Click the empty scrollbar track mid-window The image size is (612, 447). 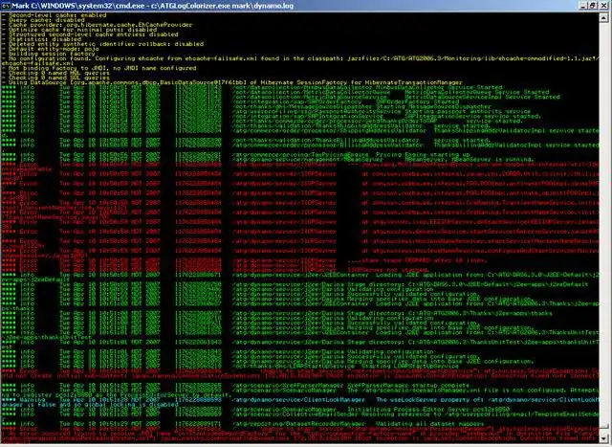click(603, 223)
